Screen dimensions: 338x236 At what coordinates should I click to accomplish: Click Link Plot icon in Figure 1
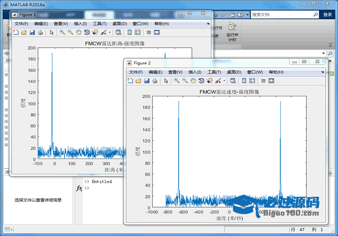[x=118, y=33]
